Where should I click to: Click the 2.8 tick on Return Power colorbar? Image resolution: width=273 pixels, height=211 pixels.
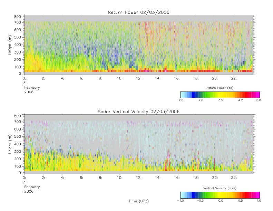tap(201, 100)
